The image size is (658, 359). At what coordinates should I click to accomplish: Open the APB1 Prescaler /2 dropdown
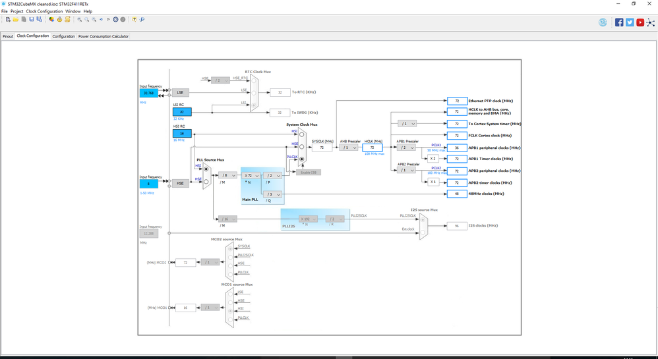click(x=406, y=148)
